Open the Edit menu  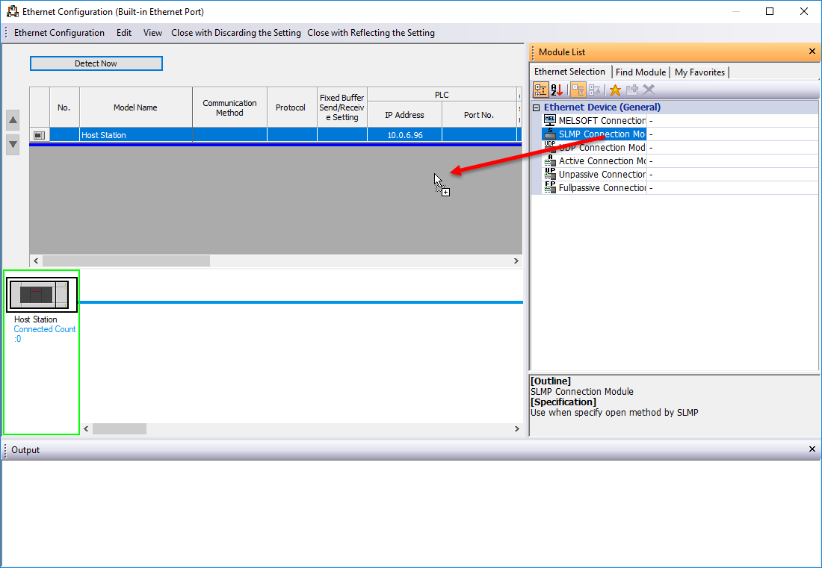(124, 33)
